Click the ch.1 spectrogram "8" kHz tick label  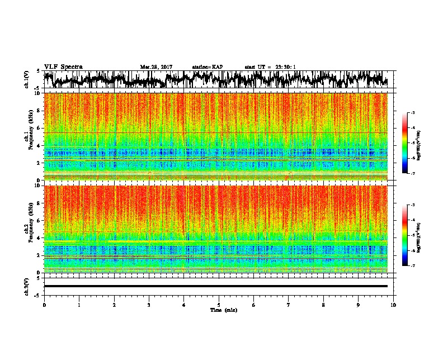pyautogui.click(x=39, y=111)
